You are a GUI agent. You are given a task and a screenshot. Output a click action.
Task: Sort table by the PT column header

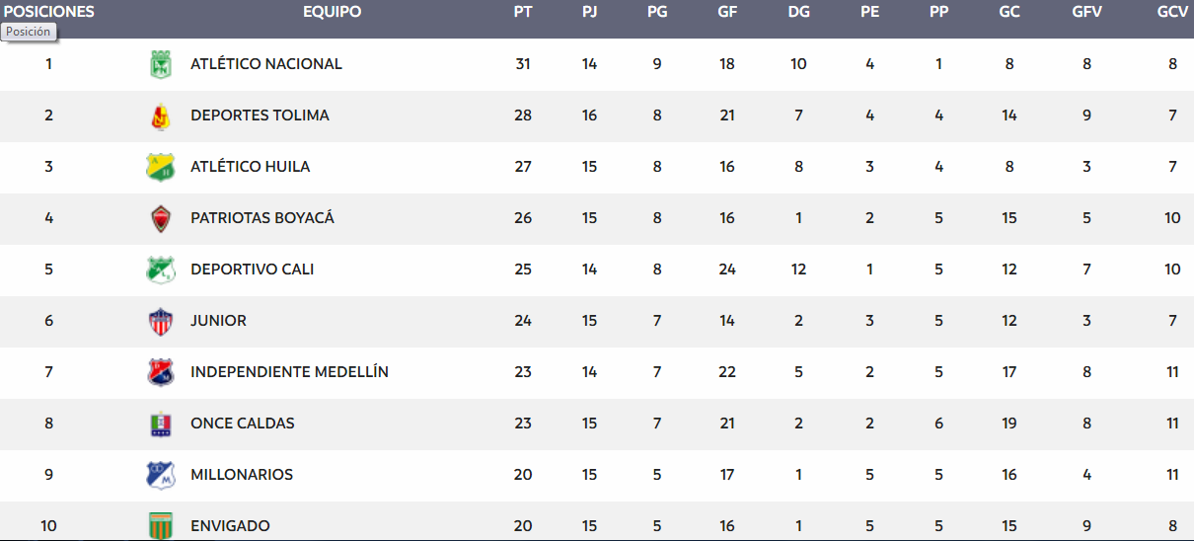(x=523, y=12)
